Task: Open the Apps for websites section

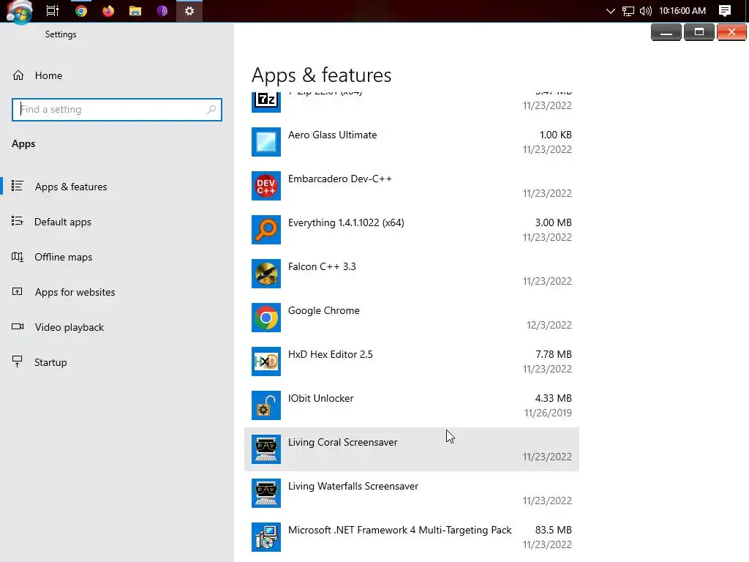Action: [75, 292]
